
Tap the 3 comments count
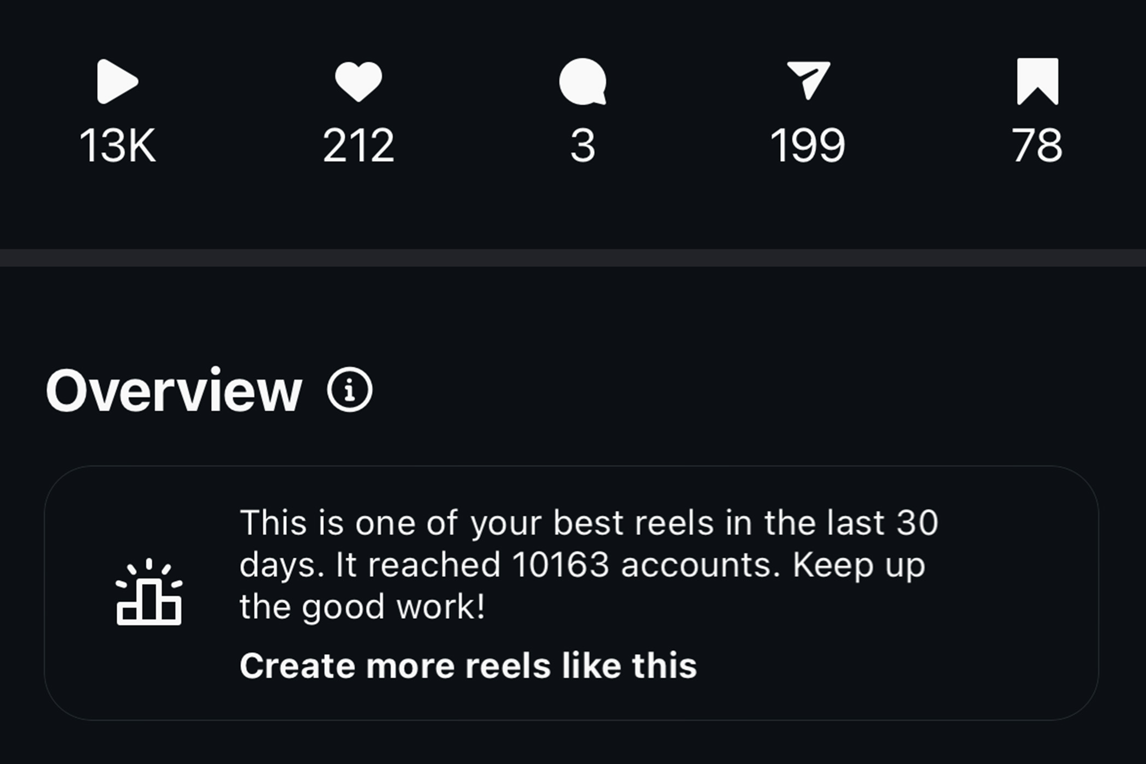coord(582,146)
